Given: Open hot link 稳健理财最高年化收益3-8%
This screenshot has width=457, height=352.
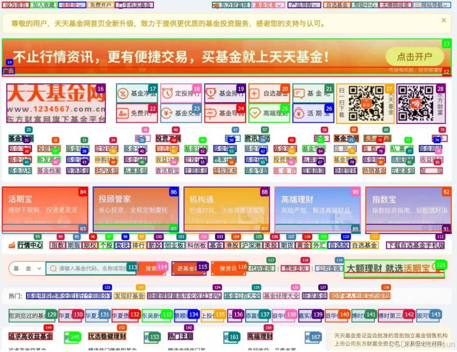Looking at the screenshot, I should pyautogui.click(x=184, y=296).
